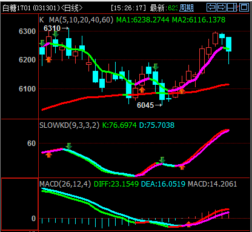Click the red long-term moving average line
The height and width of the screenshot is (232, 252).
point(135,94)
